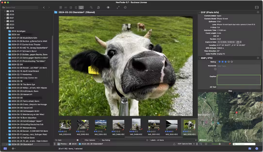Viewport: 263px width, 152px height.
Task: Enter full-screen with the expand arrows
Action: [118, 8]
